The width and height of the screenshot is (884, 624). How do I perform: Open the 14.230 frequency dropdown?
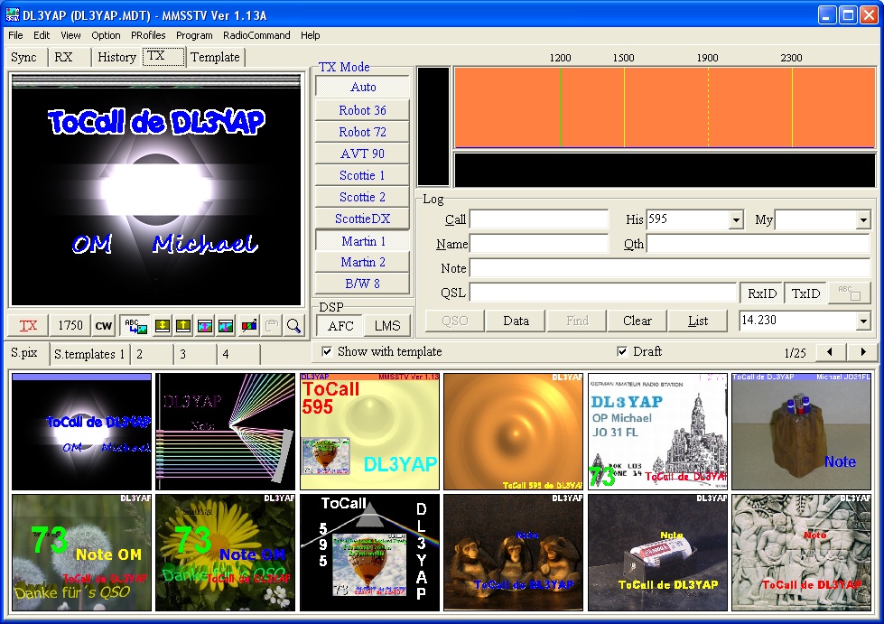[863, 321]
